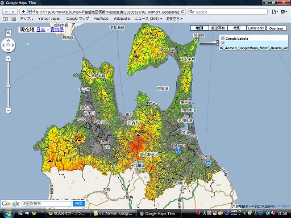The height and width of the screenshot is (218, 291).
Task: Expand the quick launch overflow chevron
Action: pyautogui.click(x=42, y=212)
